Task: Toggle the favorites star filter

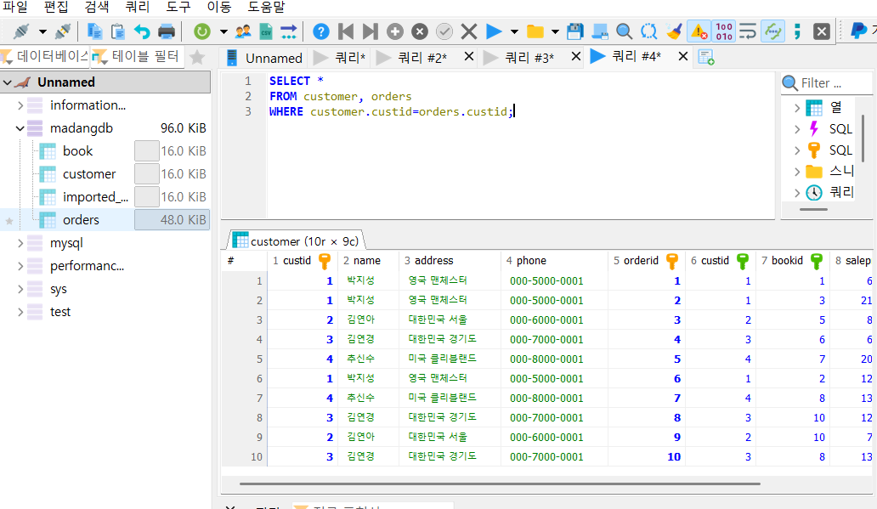Action: click(197, 57)
